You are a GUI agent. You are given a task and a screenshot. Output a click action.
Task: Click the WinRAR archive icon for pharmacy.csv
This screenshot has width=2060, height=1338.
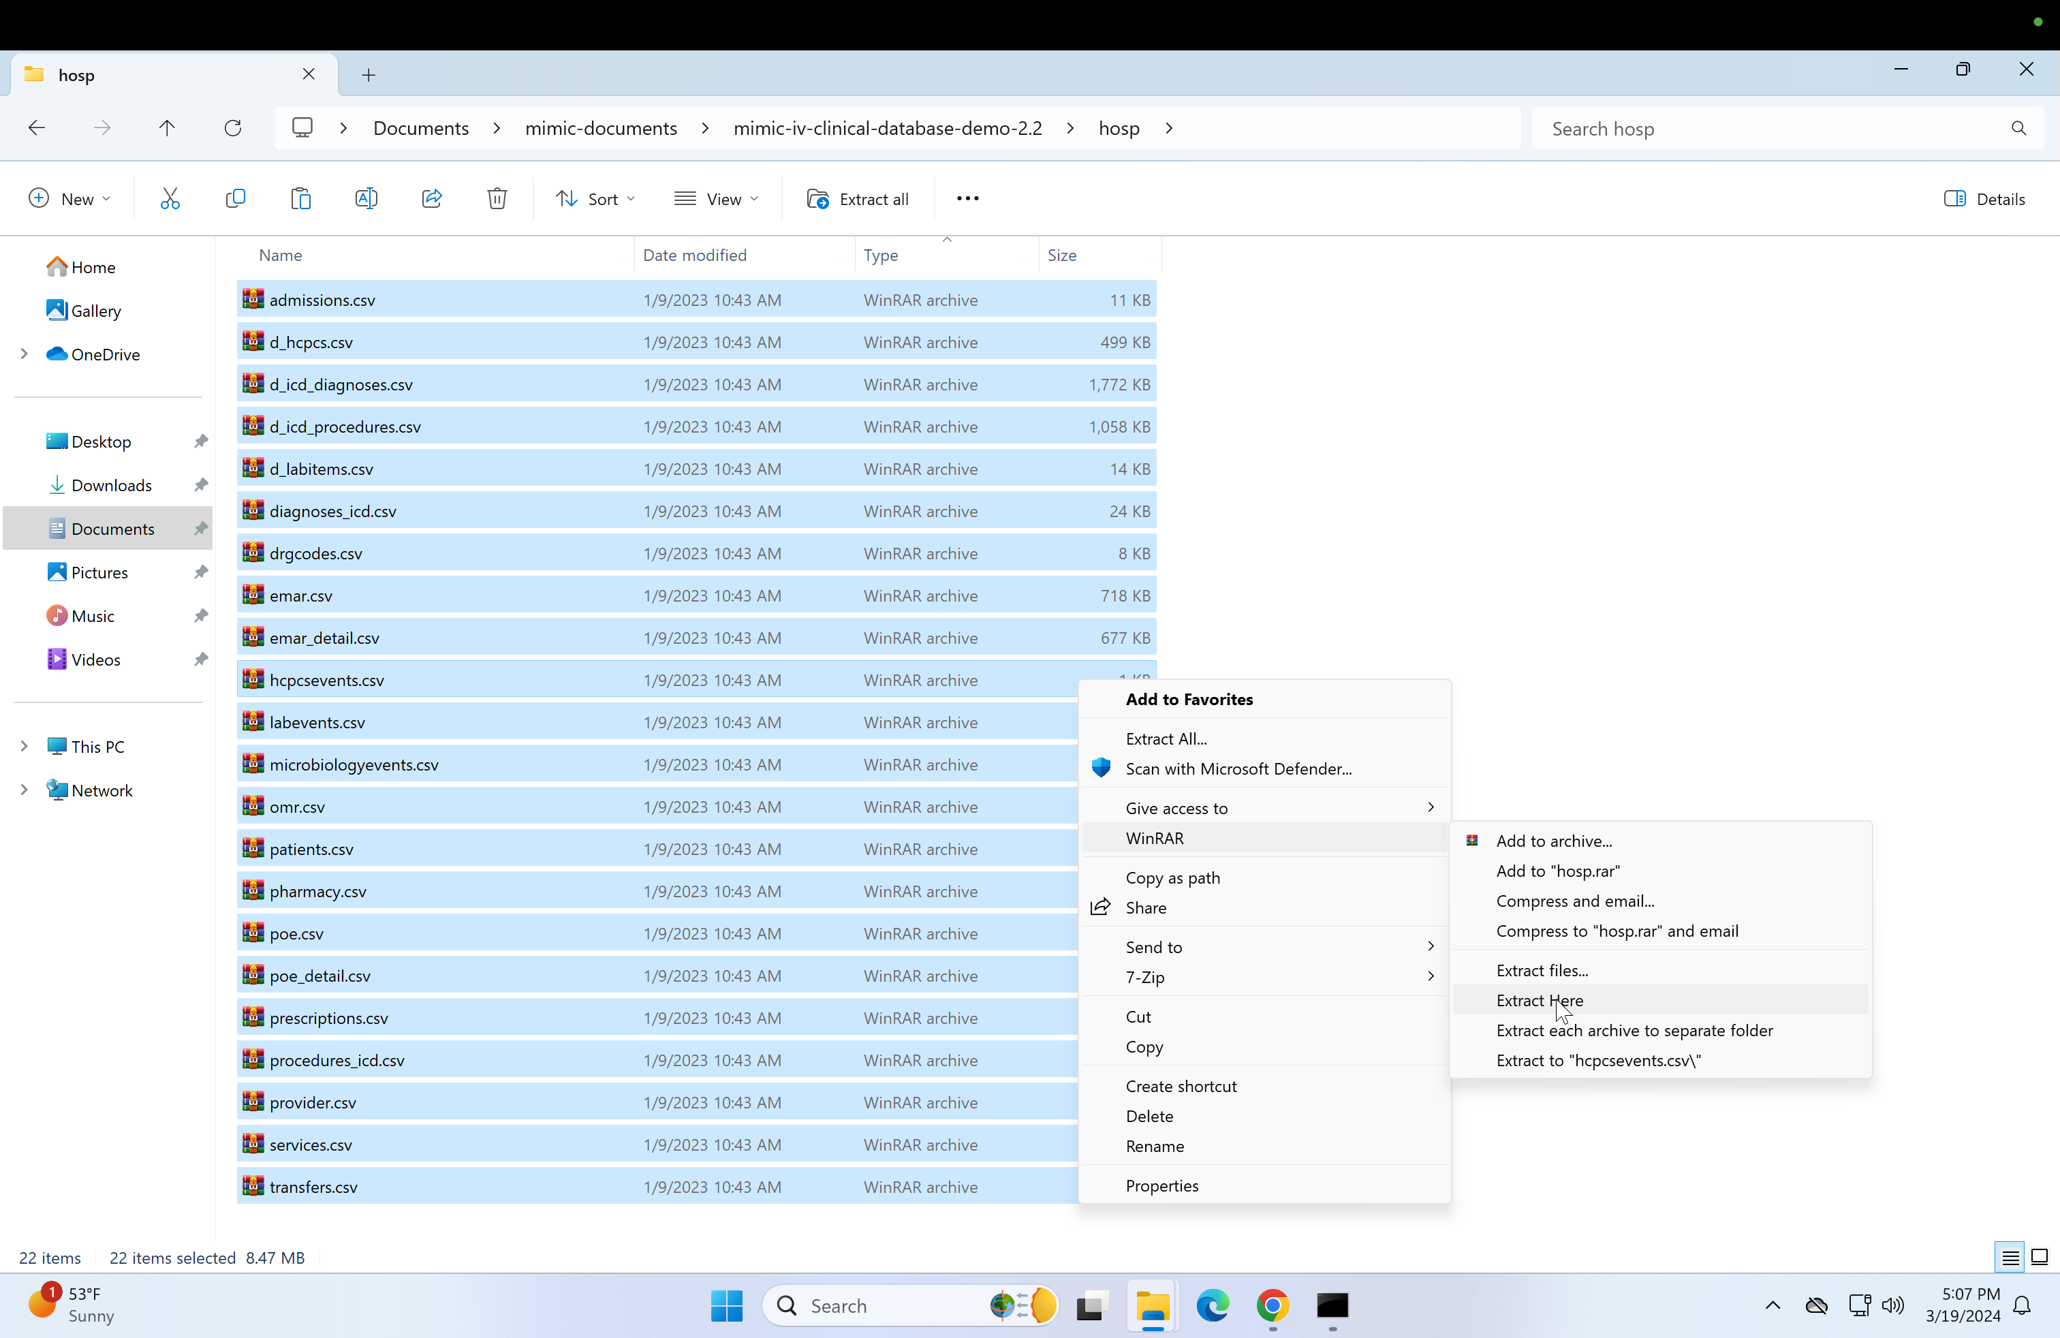(251, 890)
